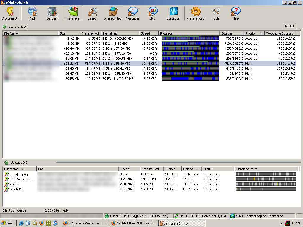Sort uploads by Status column
Screen dimensions: 303x227
pos(218,169)
